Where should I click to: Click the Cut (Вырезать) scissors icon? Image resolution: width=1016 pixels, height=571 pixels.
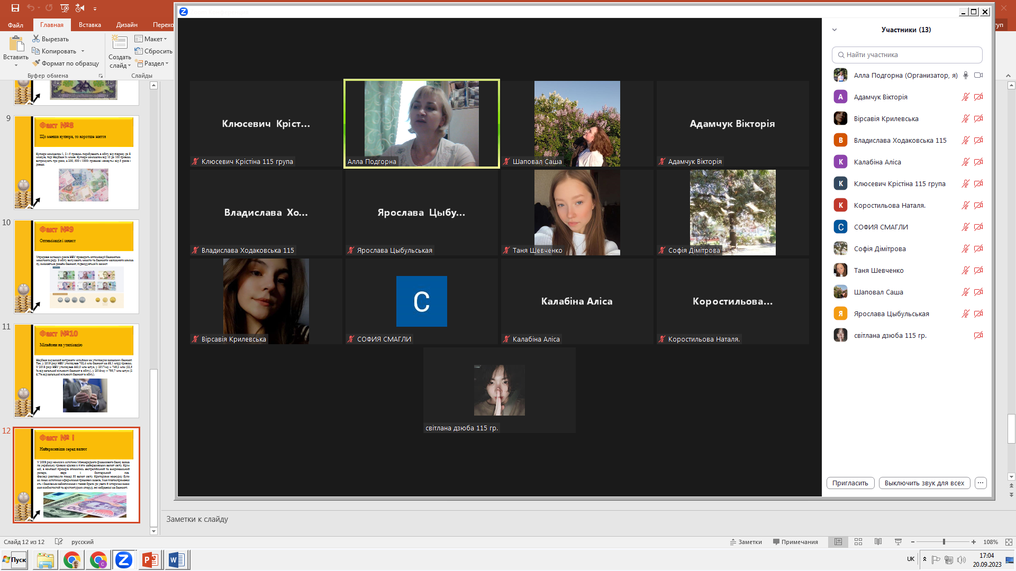(36, 39)
